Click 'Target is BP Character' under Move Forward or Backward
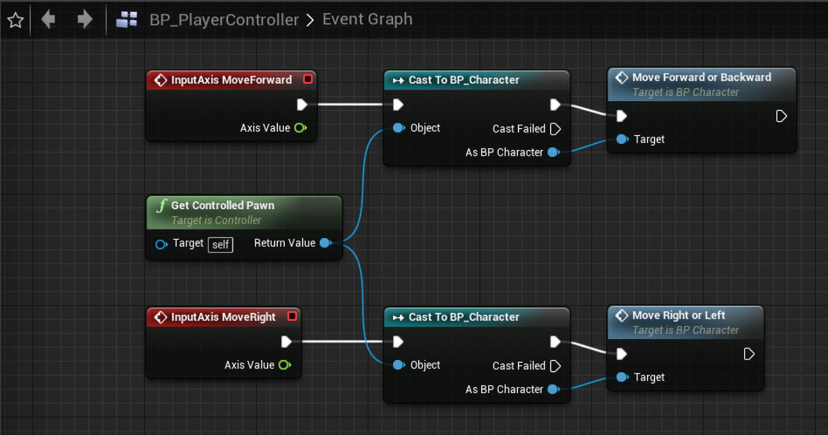This screenshot has width=828, height=435. coord(686,92)
